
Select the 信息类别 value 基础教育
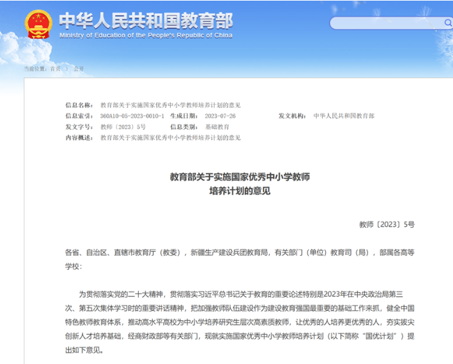pyautogui.click(x=217, y=127)
